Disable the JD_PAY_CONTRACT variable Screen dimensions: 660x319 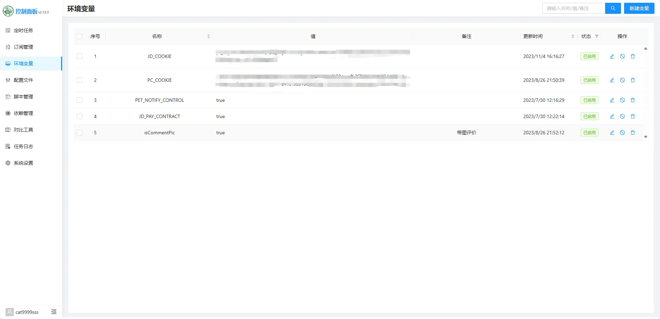click(x=622, y=116)
